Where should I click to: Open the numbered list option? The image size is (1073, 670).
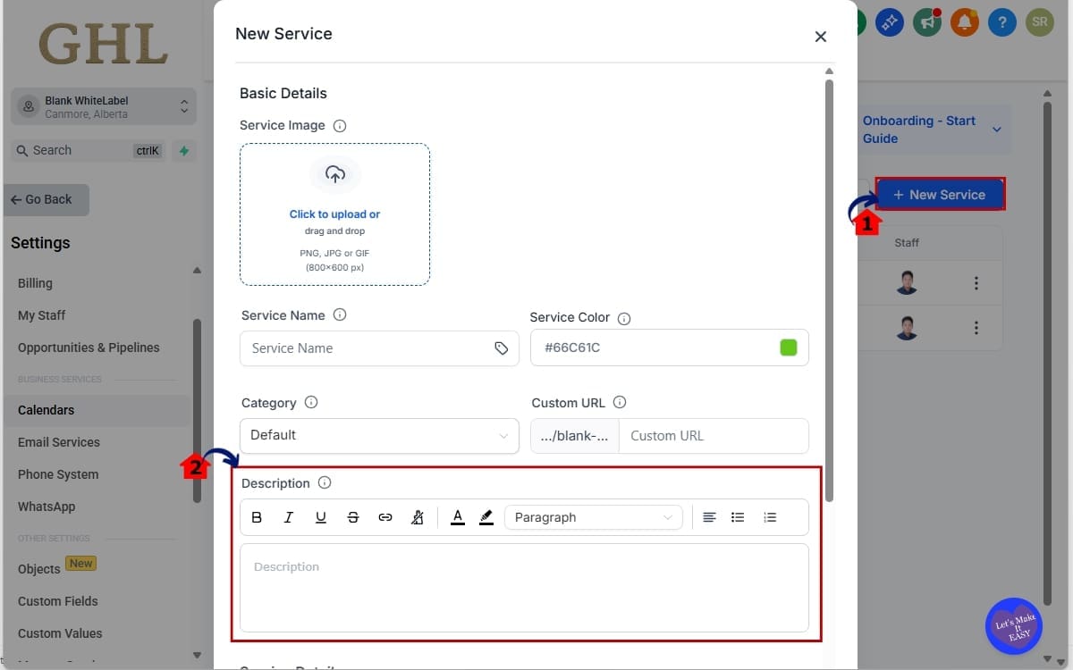(770, 516)
